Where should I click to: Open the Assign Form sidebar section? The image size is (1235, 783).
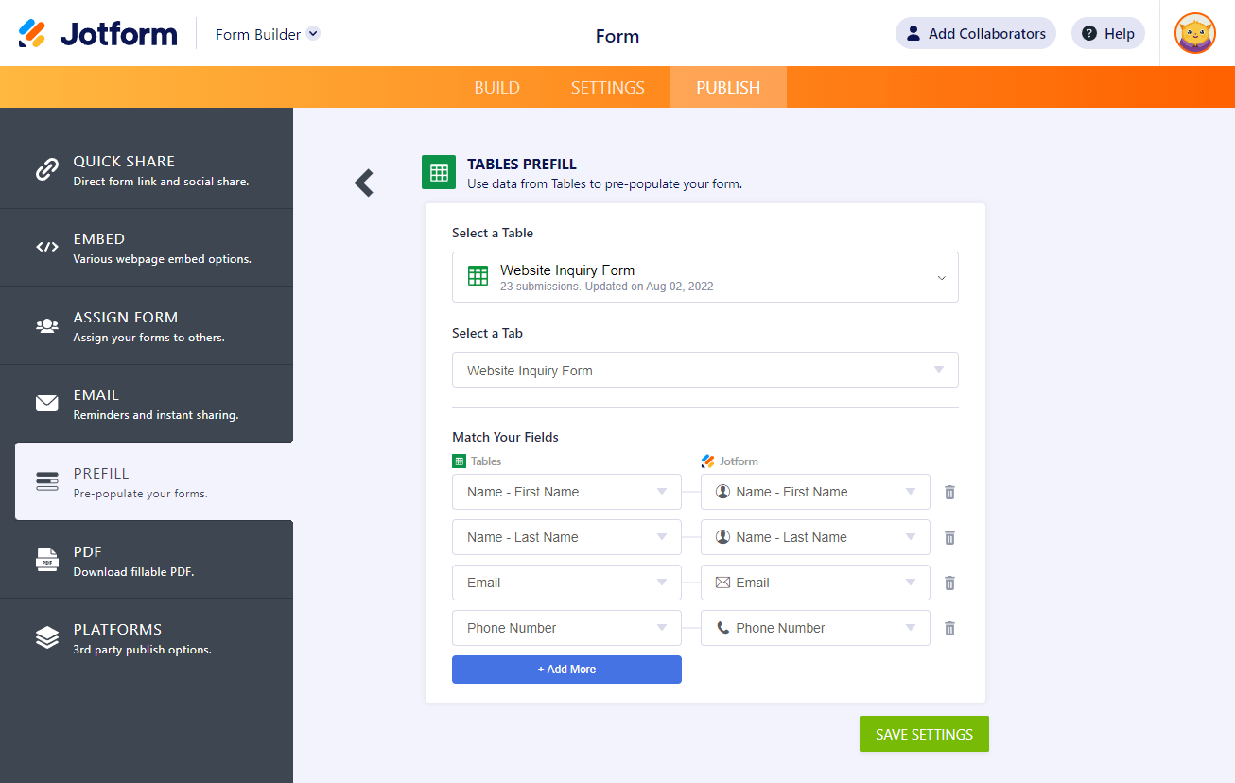147,326
